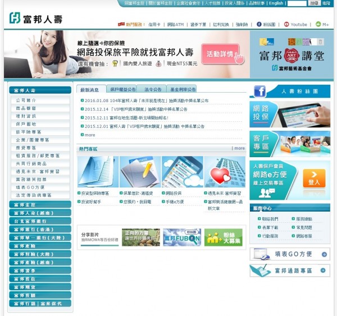
Task: Open the pencil and folder thumbnail
Action: pos(140,172)
